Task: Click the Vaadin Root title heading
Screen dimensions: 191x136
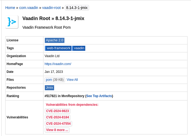Action: 53,18
